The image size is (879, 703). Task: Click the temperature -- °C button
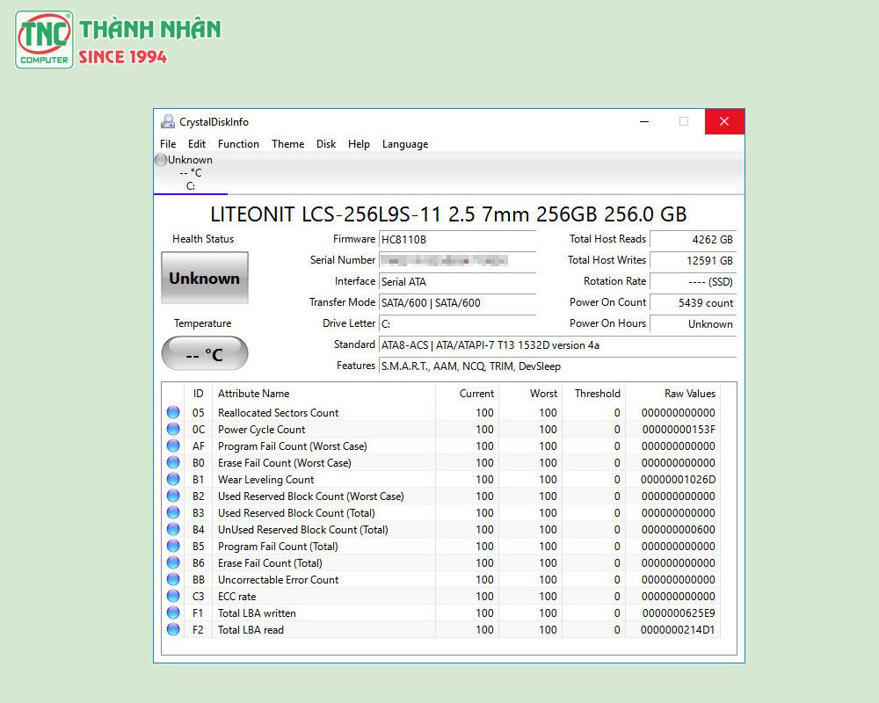tap(205, 354)
